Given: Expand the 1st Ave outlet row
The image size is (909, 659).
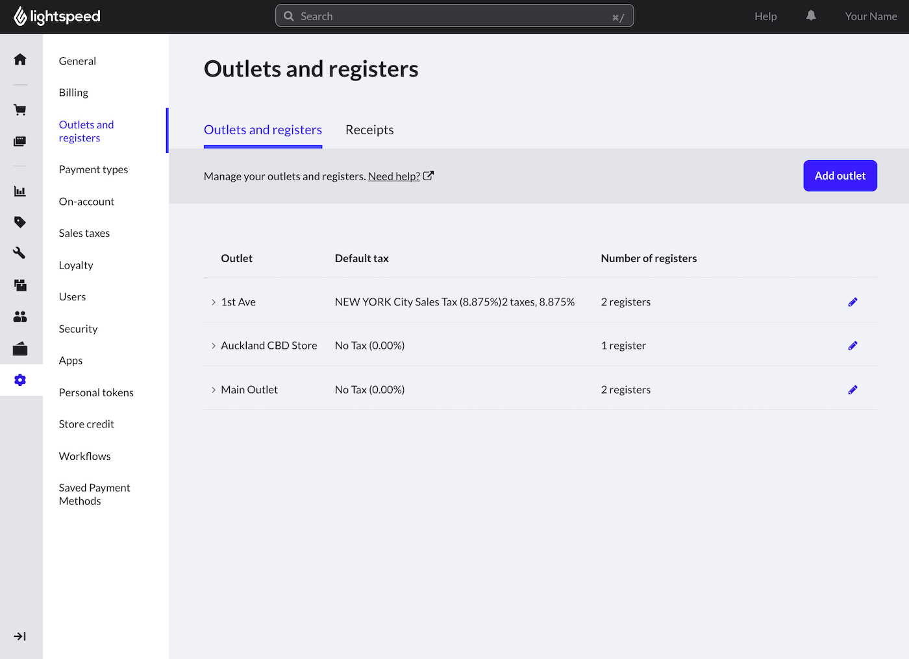Looking at the screenshot, I should coord(213,302).
